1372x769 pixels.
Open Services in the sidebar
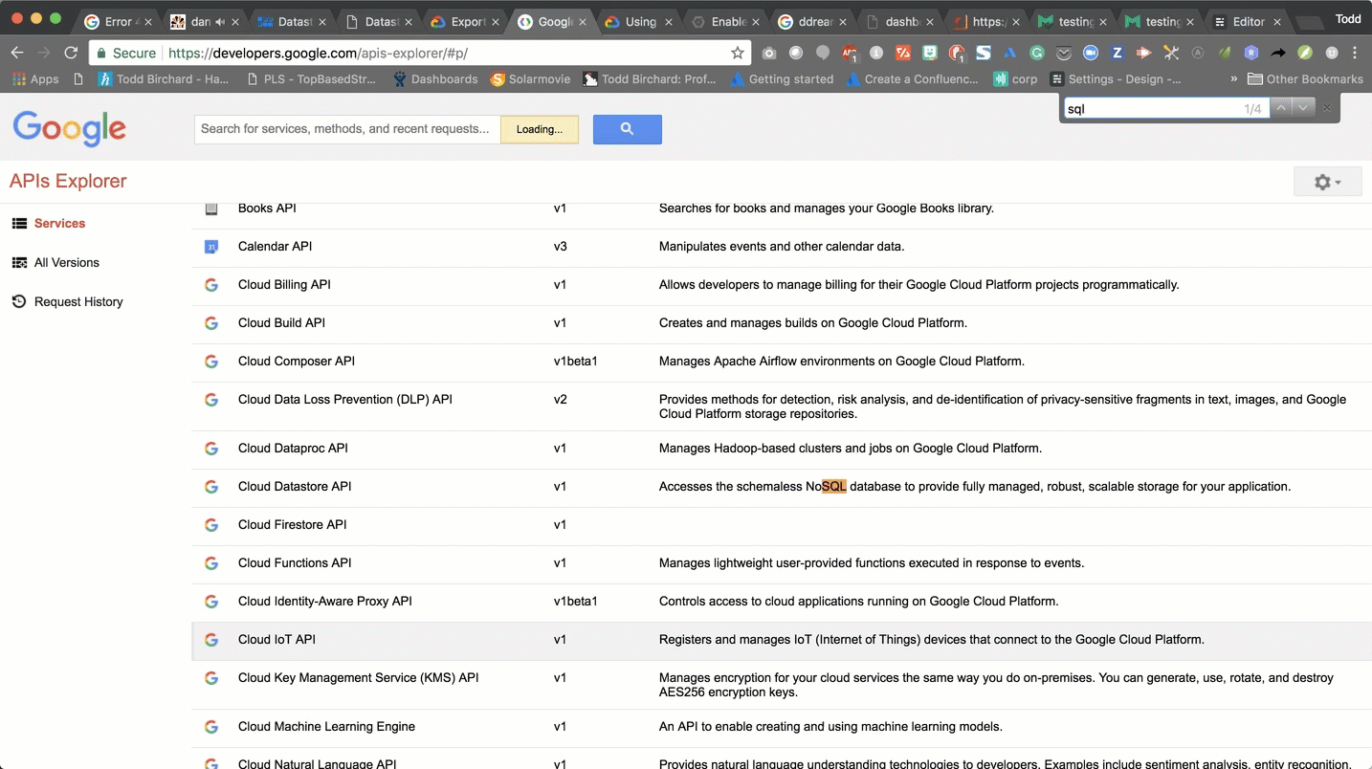pos(59,223)
